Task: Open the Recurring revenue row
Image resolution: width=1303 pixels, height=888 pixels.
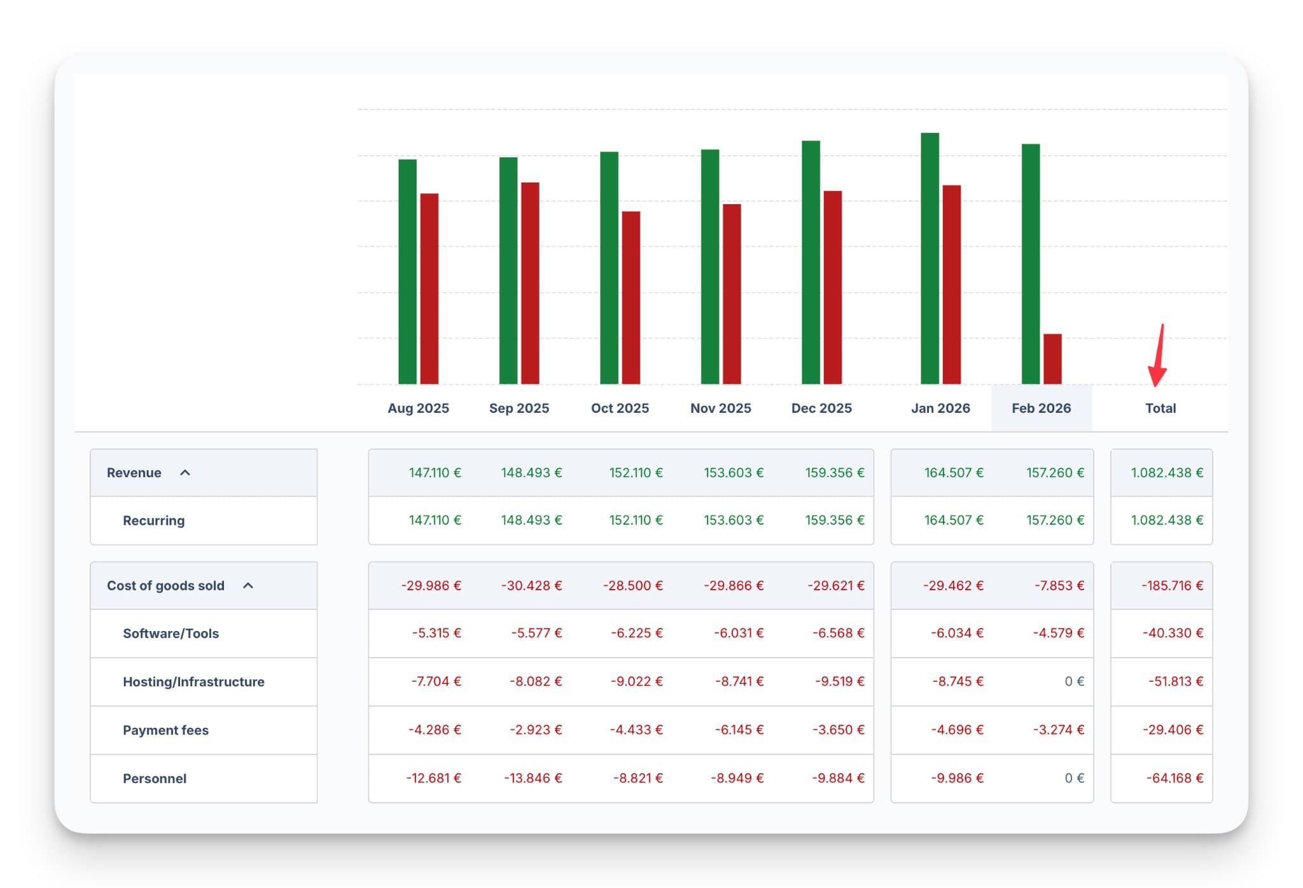Action: (153, 520)
